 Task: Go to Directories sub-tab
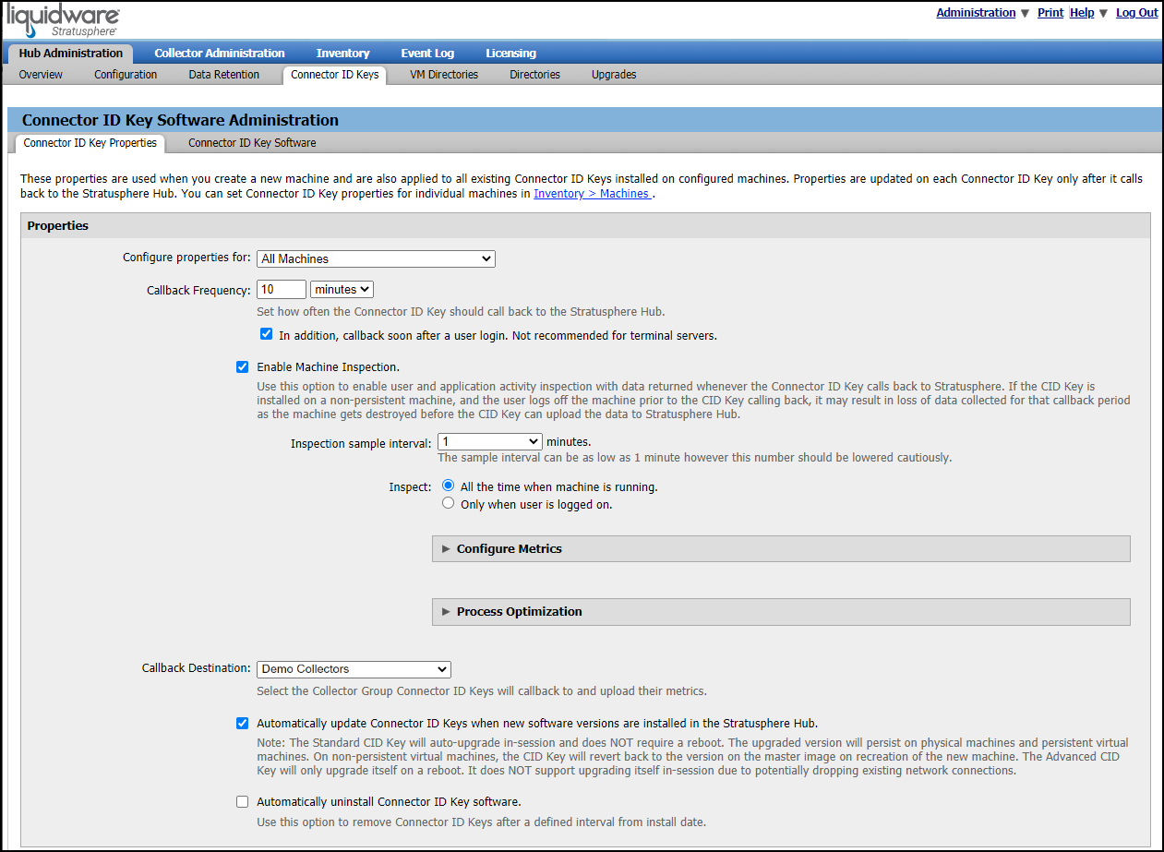(x=534, y=75)
